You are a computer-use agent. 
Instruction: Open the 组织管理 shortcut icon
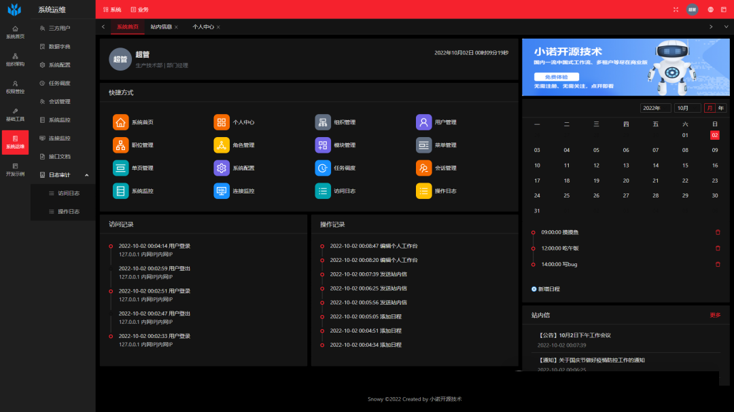323,122
